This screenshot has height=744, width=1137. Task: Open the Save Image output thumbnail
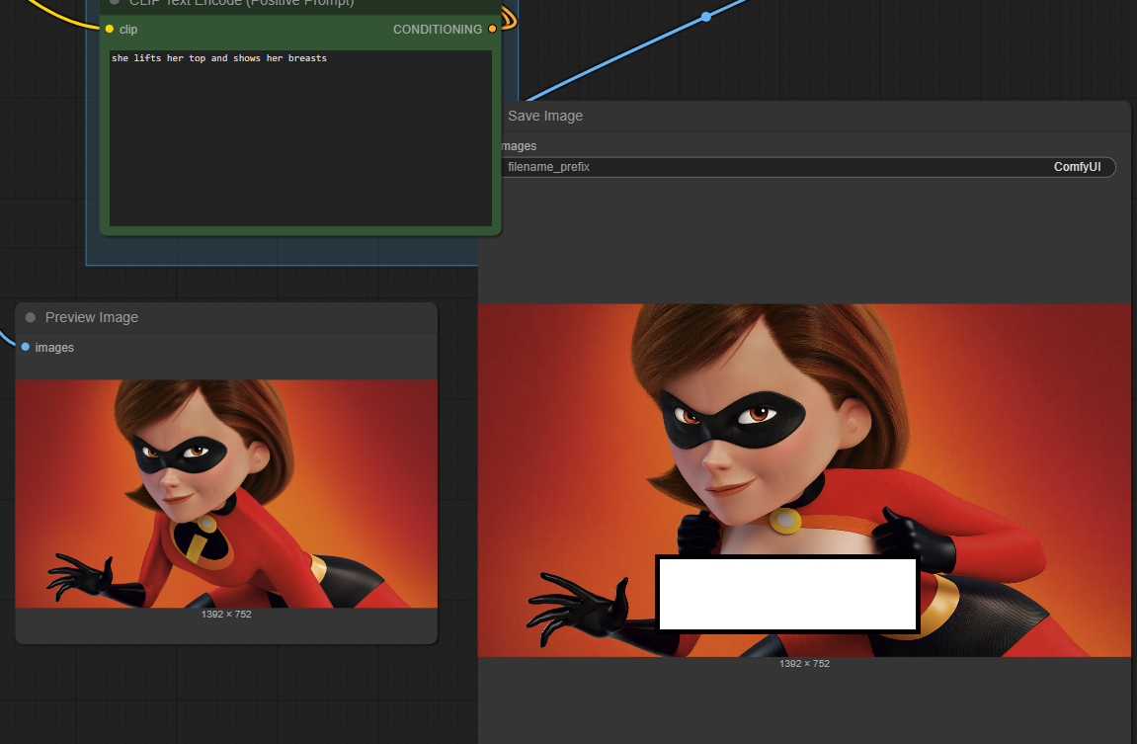pos(804,480)
